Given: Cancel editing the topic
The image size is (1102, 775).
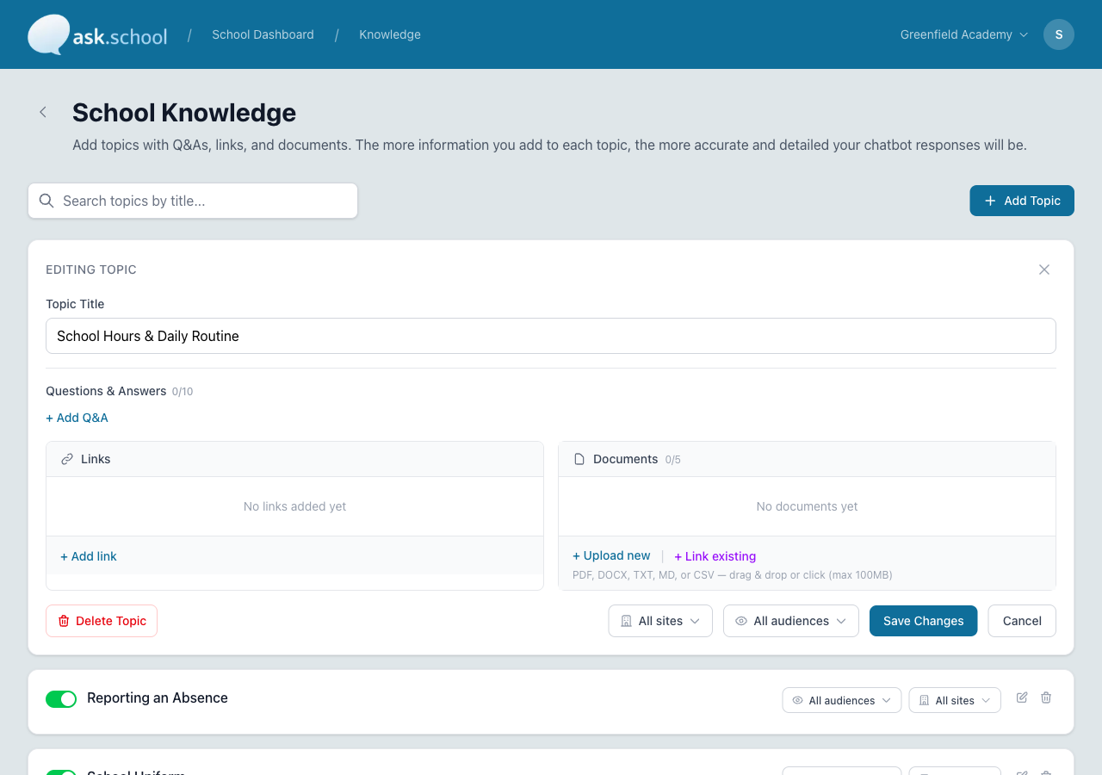Looking at the screenshot, I should 1022,621.
